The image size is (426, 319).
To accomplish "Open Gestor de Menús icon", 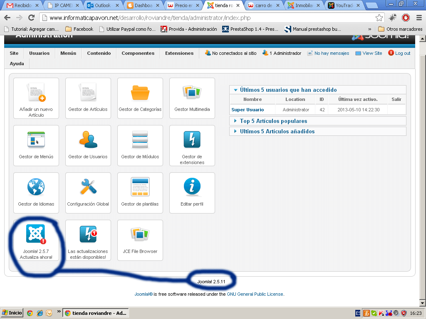I will point(36,140).
